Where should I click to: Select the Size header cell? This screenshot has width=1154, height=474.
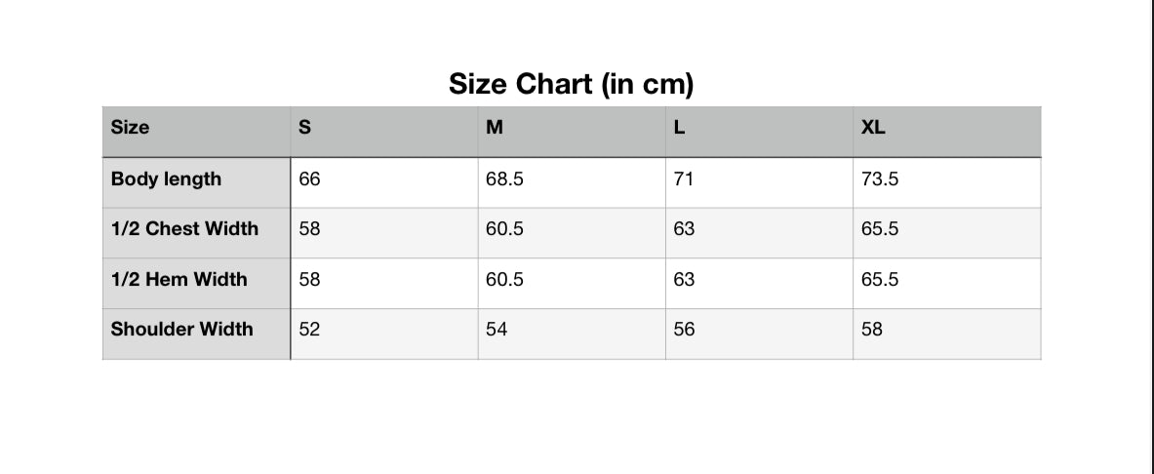[196, 132]
